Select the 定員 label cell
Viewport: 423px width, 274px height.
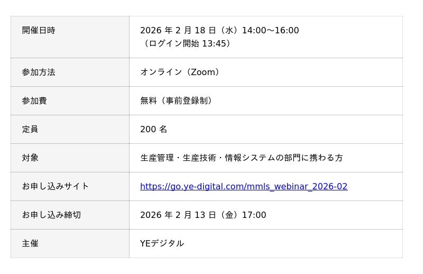click(30, 130)
